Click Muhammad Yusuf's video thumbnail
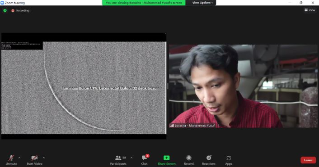This screenshot has width=319, height=167. click(243, 86)
